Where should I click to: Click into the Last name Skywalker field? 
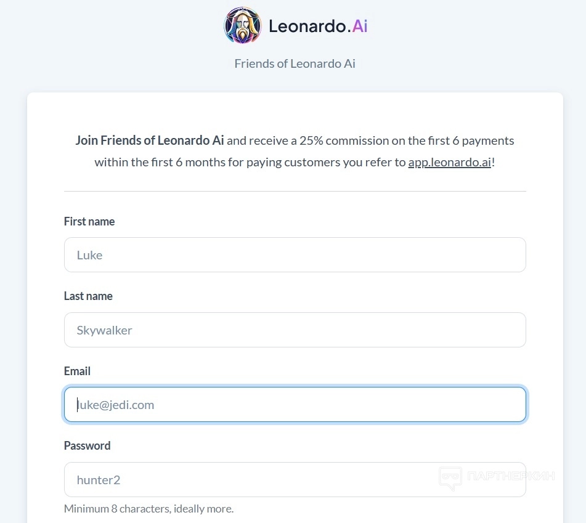click(x=295, y=330)
